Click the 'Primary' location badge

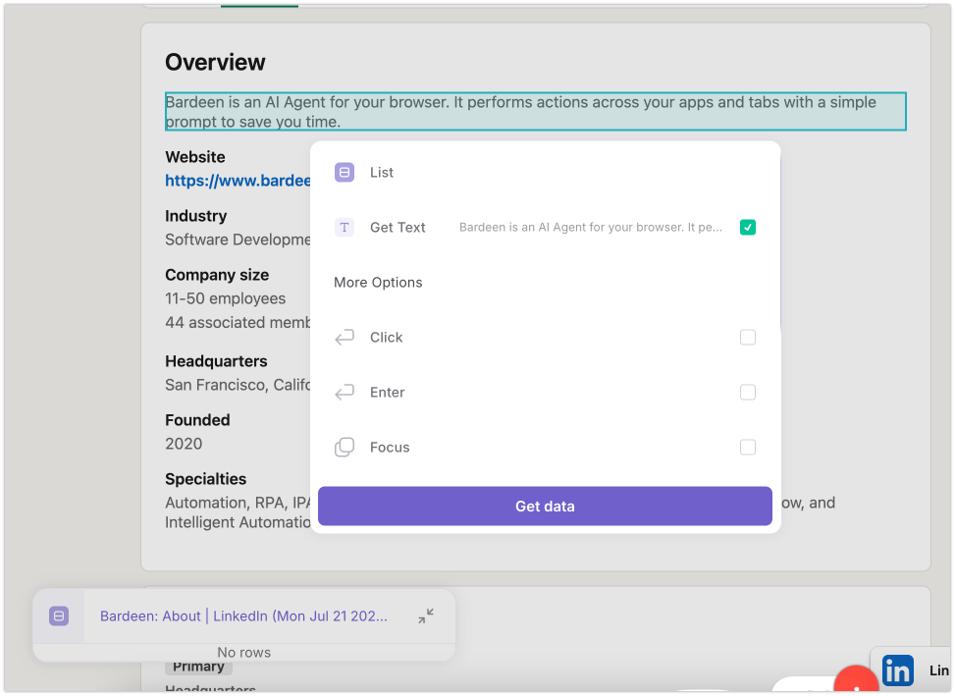[x=198, y=668]
